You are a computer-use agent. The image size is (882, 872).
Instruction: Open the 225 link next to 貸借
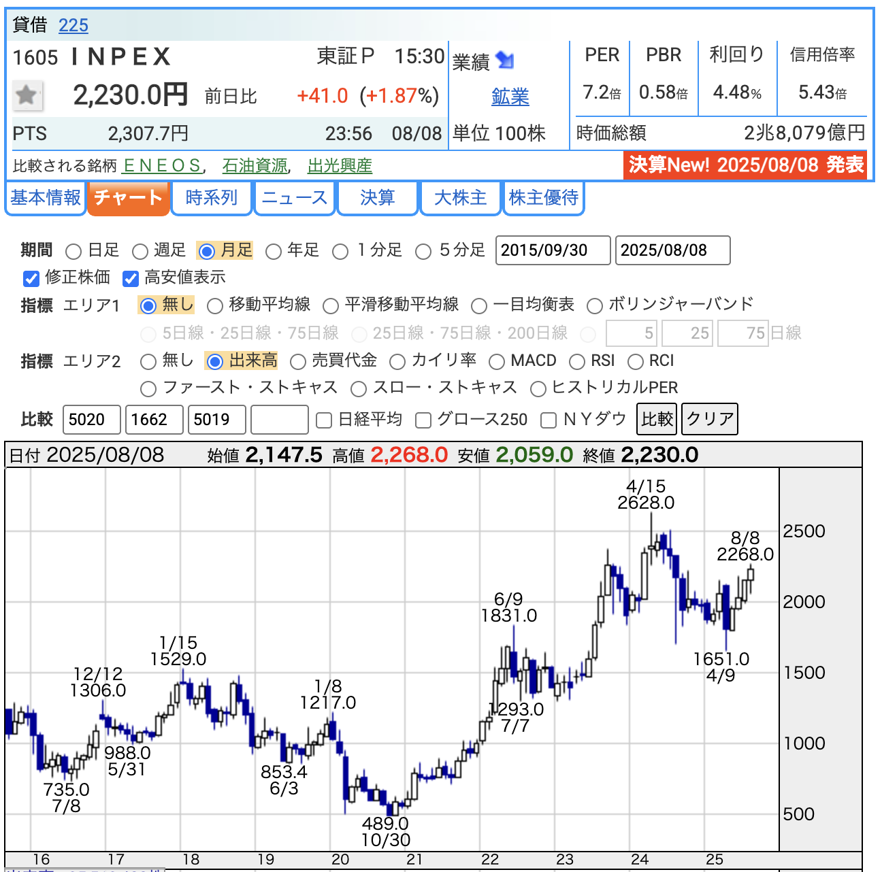click(73, 25)
